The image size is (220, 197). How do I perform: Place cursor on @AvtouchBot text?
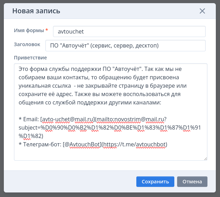pos(82,145)
